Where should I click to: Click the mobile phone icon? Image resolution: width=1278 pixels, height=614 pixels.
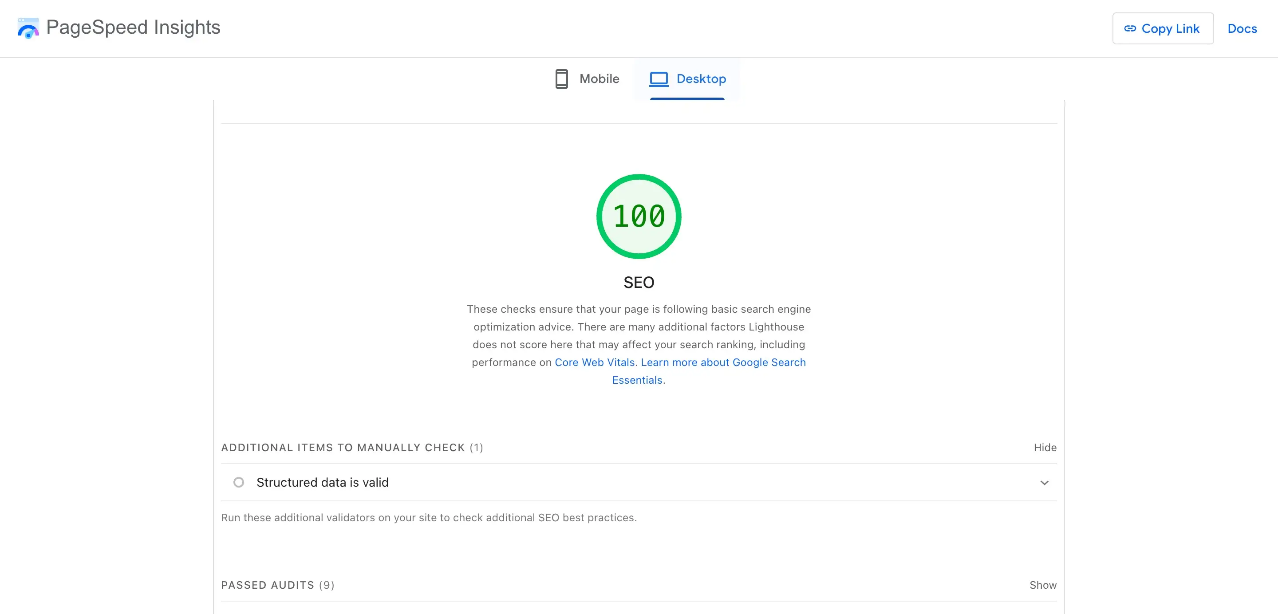(561, 79)
